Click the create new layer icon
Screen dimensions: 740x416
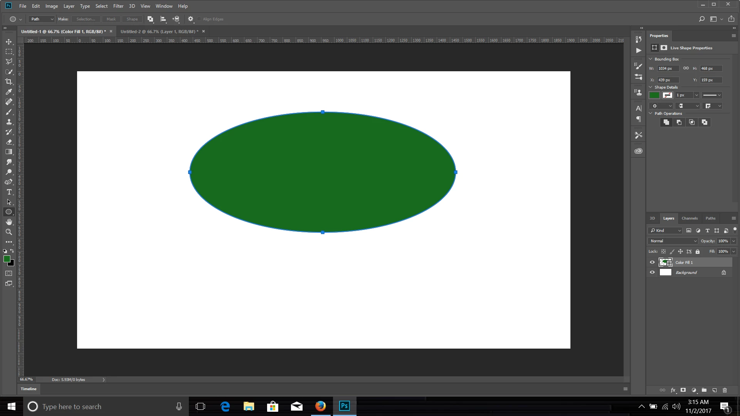click(x=714, y=390)
